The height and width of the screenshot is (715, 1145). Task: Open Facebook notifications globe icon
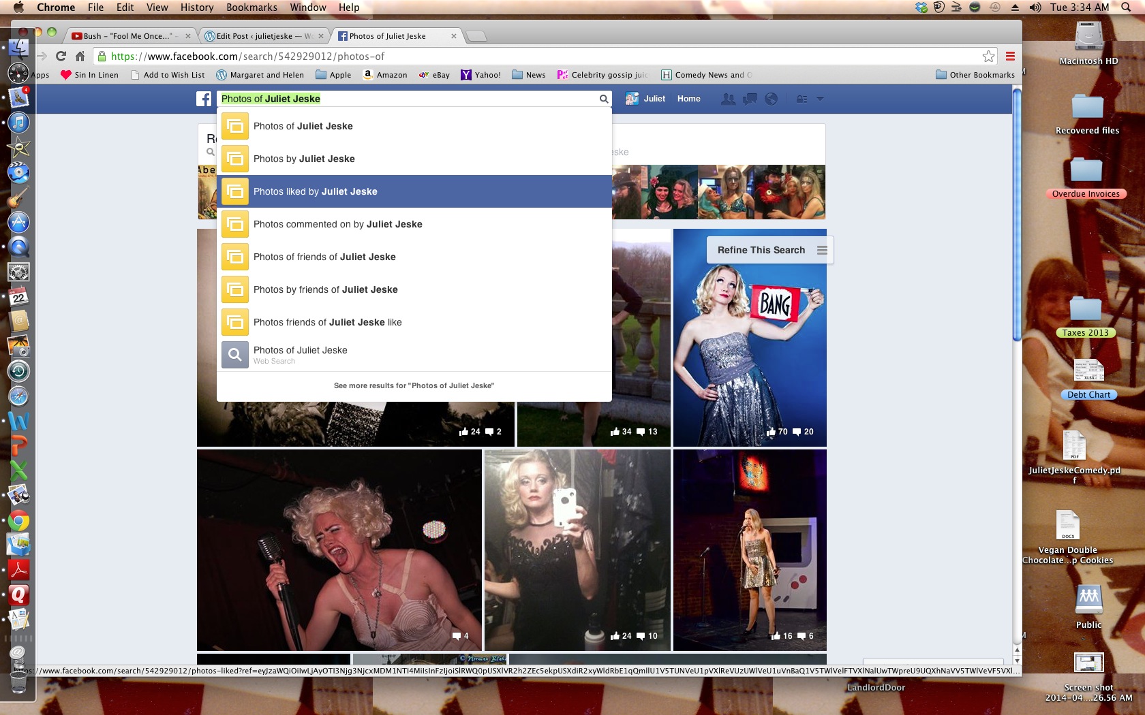click(x=771, y=99)
